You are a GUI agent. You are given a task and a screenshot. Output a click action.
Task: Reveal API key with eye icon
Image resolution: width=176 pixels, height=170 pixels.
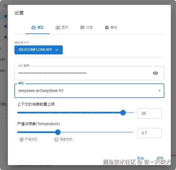155,73
